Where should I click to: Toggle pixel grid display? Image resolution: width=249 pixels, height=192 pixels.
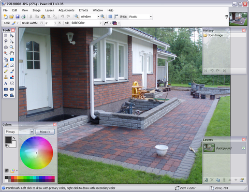pos(110,17)
